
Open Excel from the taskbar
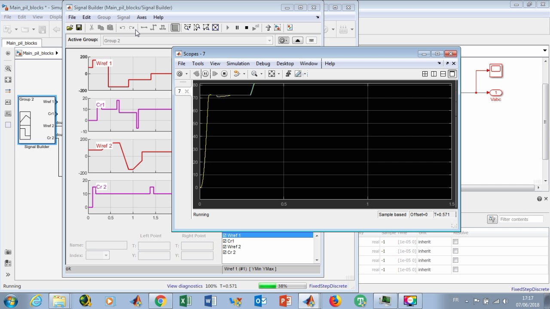coord(185,301)
